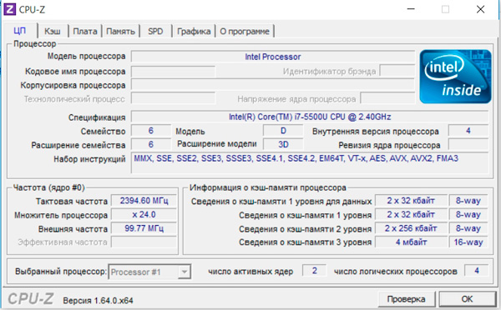Click the OK button
This screenshot has width=501, height=310.
tap(467, 299)
